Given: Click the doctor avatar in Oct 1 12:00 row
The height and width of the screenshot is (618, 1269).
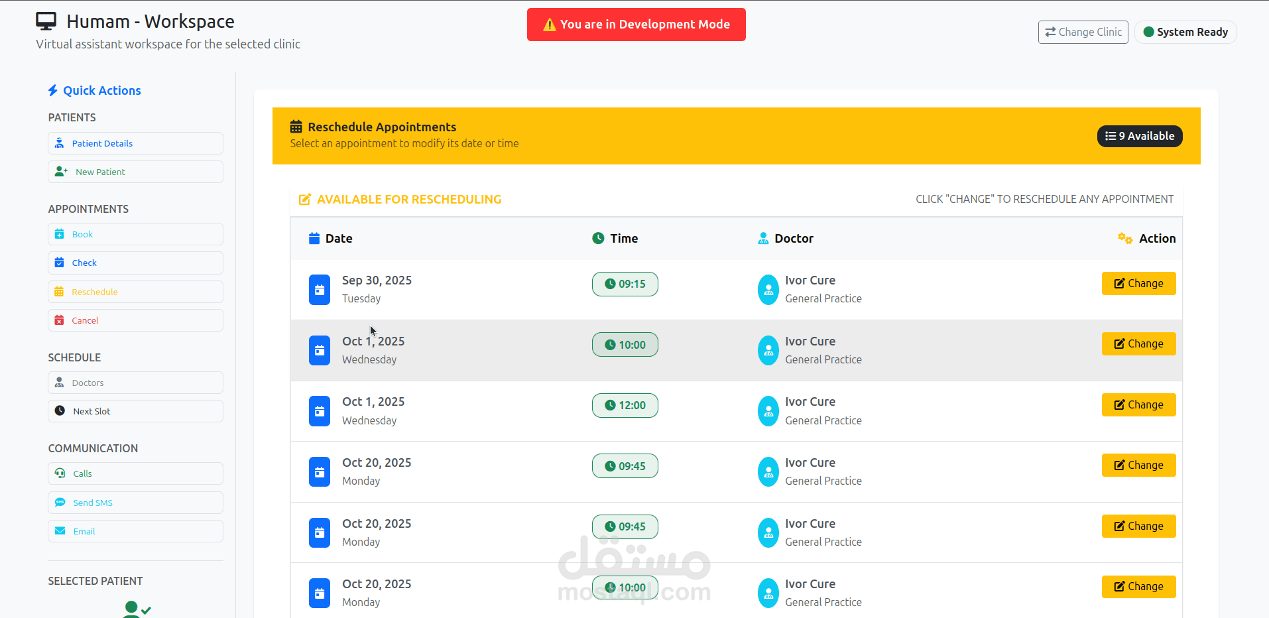Looking at the screenshot, I should (x=768, y=411).
